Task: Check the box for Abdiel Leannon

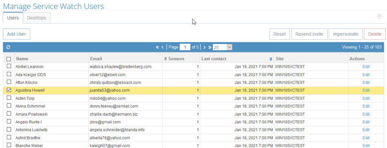Action: pos(9,66)
